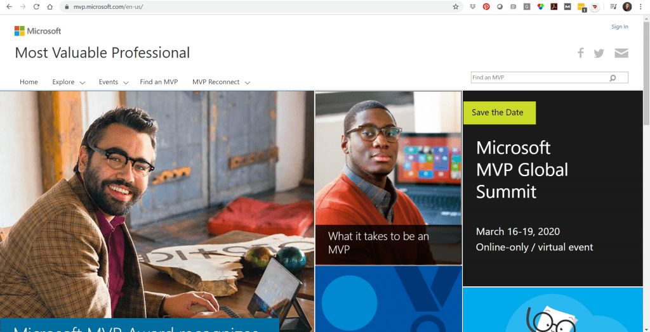Screen dimensions: 650x332
Task: Open the multicolor circles extension icon
Action: coord(541,6)
